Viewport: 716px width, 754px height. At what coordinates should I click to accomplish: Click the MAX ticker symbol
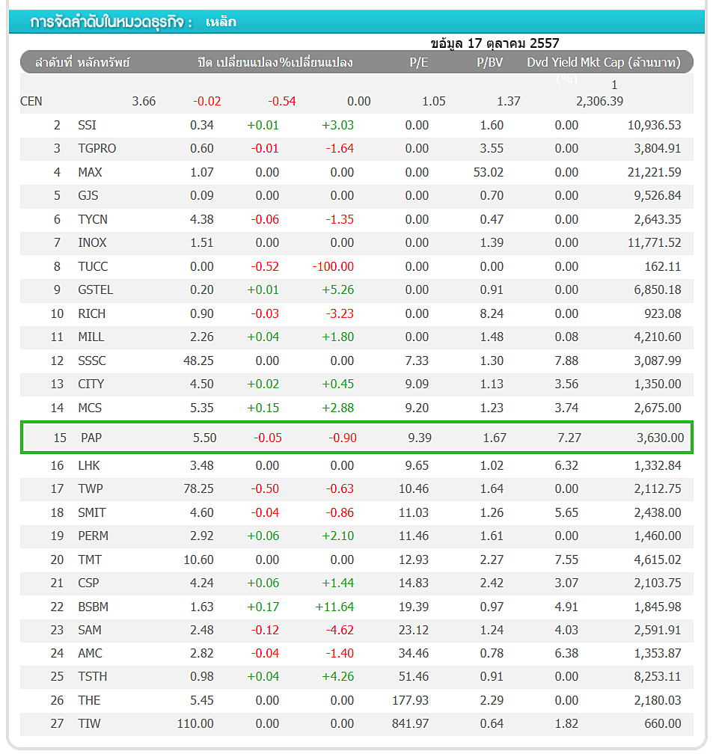coord(90,172)
